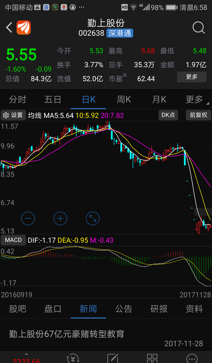Switch MACD indicator selector
This screenshot has width=212, height=363.
pyautogui.click(x=13, y=240)
